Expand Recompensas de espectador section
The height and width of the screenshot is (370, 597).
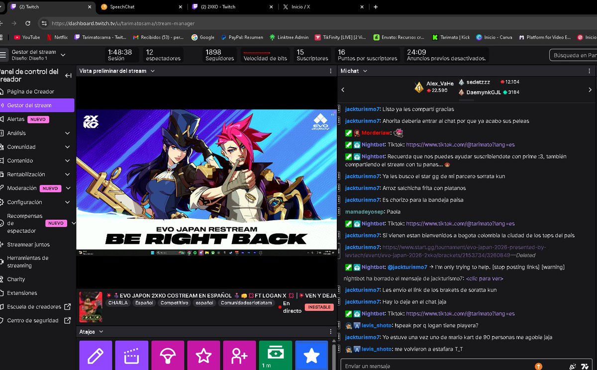(73, 223)
